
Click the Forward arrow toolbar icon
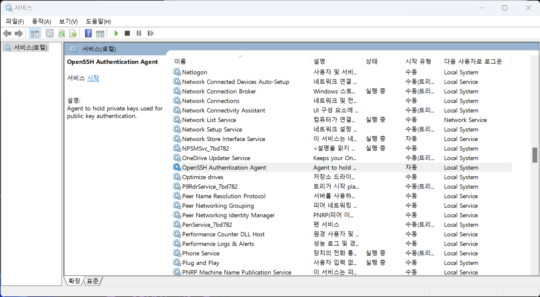(x=19, y=33)
